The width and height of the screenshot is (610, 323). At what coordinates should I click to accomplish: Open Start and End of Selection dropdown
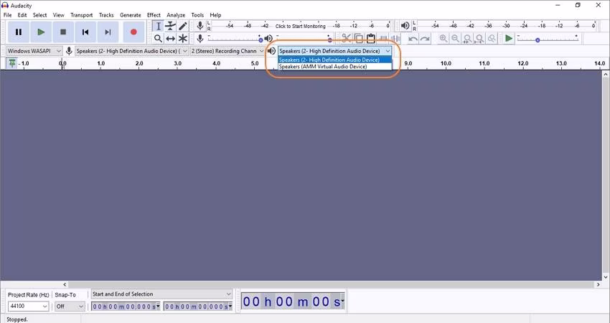[x=161, y=294]
